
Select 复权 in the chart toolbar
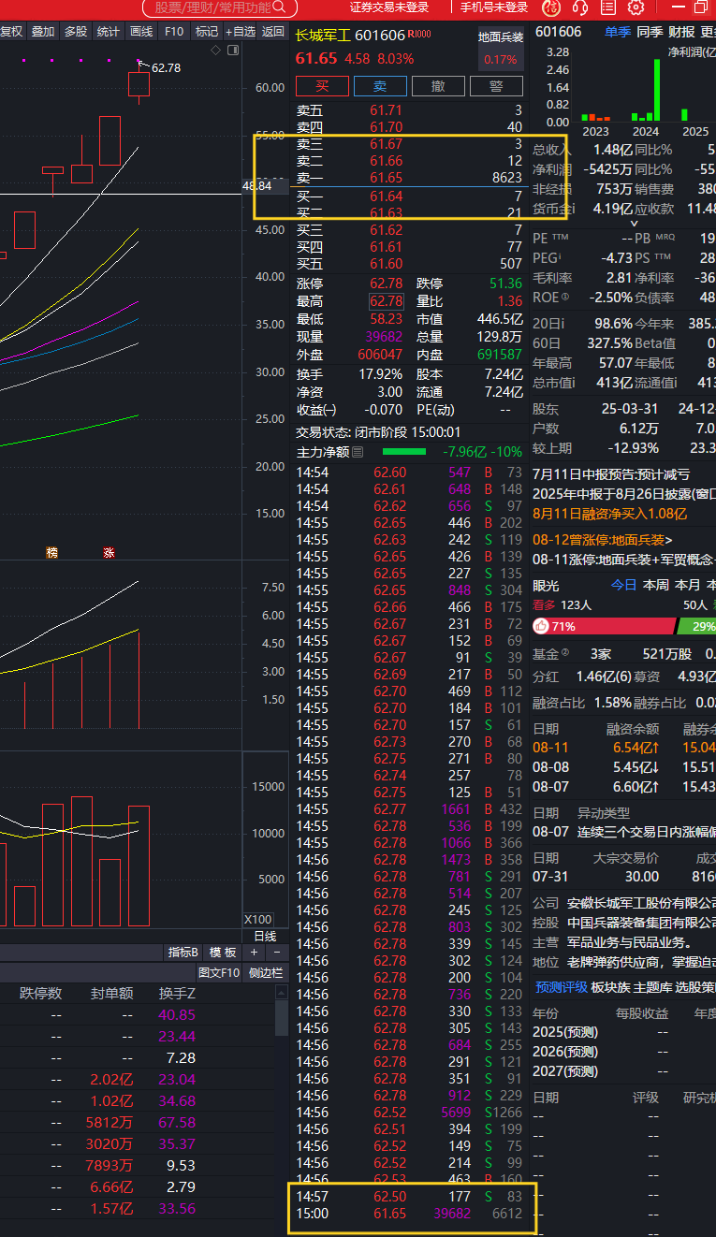11,31
